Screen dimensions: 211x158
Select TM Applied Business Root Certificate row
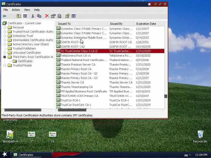110,91
